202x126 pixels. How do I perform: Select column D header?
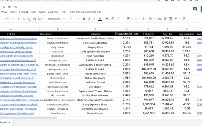(x=127, y=29)
